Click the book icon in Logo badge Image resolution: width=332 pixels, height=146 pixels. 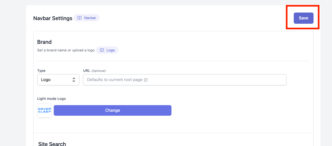[x=102, y=50]
